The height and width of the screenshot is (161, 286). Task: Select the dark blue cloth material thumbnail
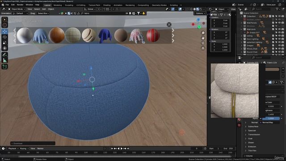click(105, 35)
